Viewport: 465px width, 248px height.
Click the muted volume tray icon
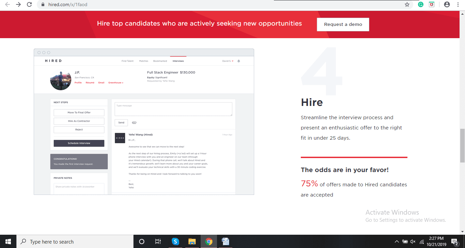click(413, 242)
